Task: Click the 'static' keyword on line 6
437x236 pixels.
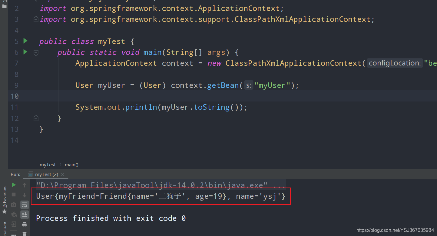Action: click(103, 52)
